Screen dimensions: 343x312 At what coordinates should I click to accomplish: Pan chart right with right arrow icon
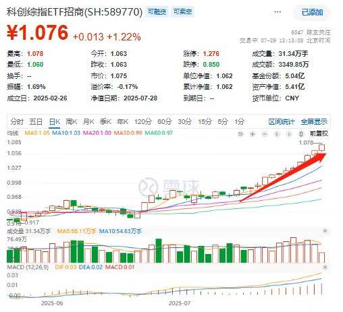pyautogui.click(x=289, y=134)
